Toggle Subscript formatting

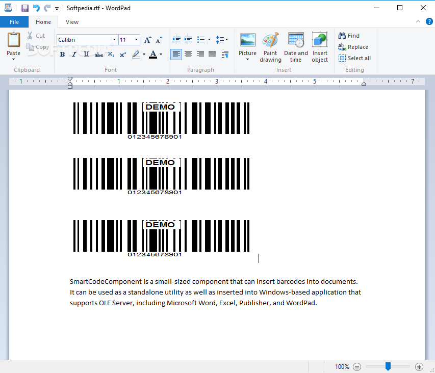pyautogui.click(x=111, y=55)
